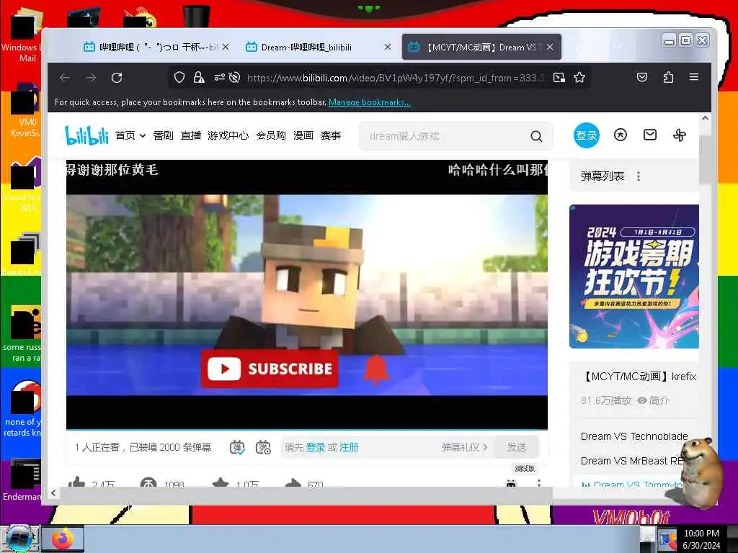The height and width of the screenshot is (553, 738).
Task: Open the site security padlock info
Action: 199,77
